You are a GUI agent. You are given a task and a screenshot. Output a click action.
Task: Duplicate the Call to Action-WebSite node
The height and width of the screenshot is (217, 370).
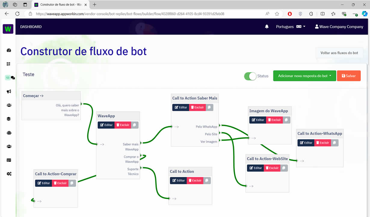(x=284, y=168)
